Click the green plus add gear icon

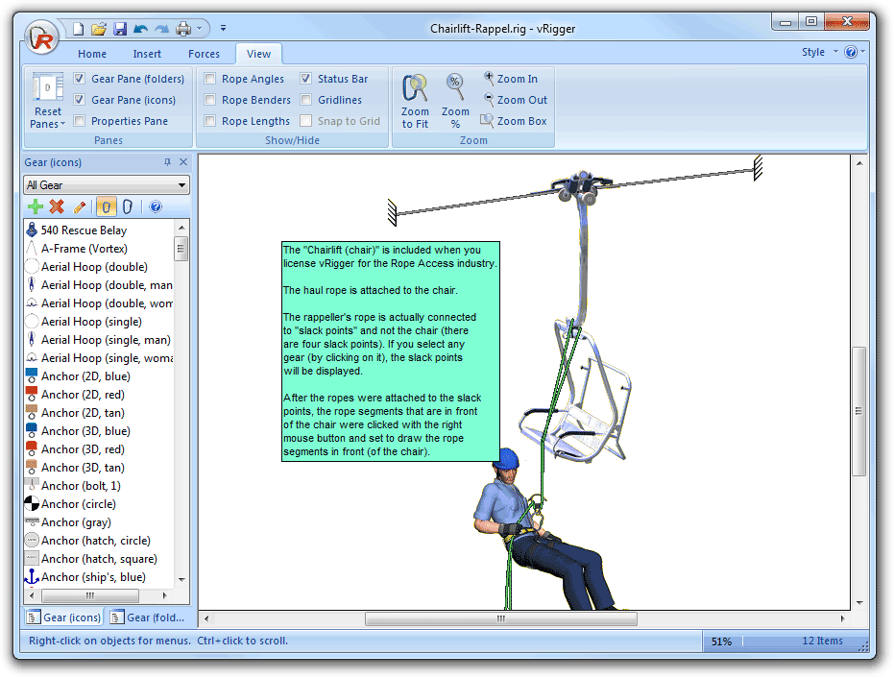point(36,206)
